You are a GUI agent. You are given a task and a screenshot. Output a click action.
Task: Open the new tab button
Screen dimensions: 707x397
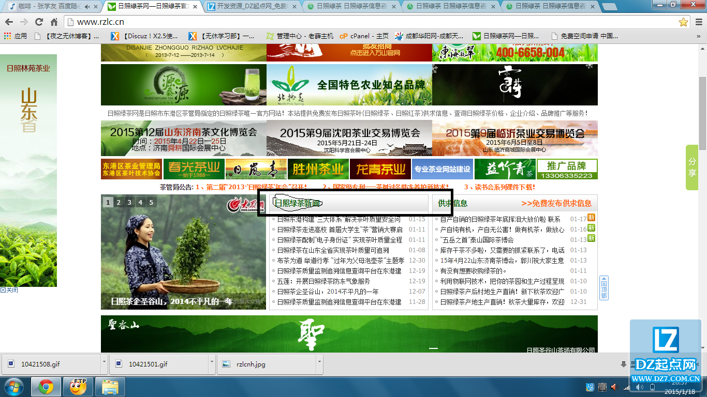pyautogui.click(x=609, y=7)
